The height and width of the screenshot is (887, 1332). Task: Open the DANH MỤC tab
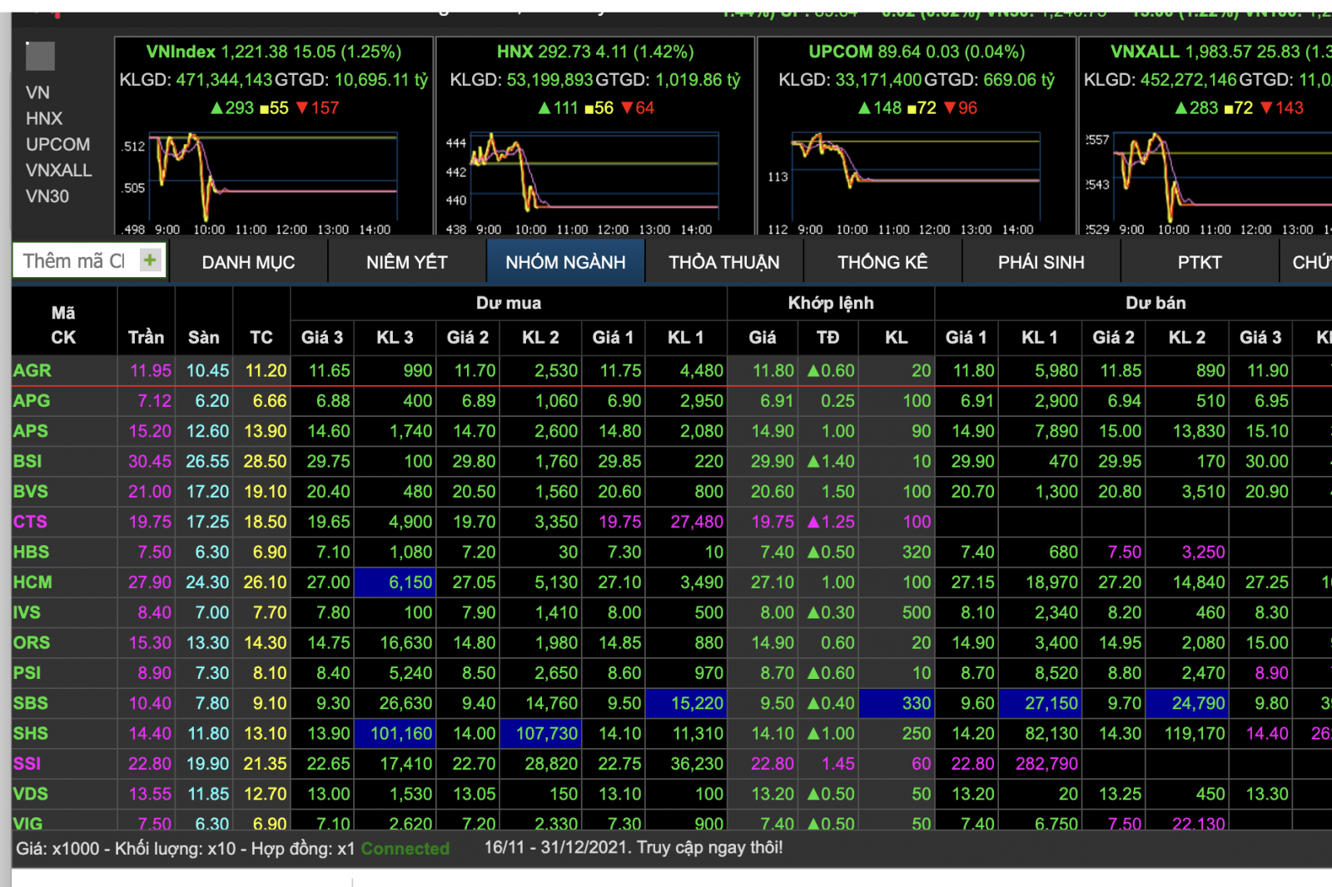pyautogui.click(x=248, y=262)
